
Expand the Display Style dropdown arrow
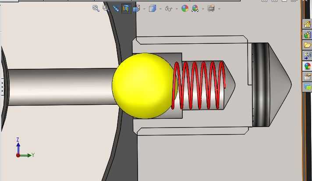pyautogui.click(x=160, y=9)
